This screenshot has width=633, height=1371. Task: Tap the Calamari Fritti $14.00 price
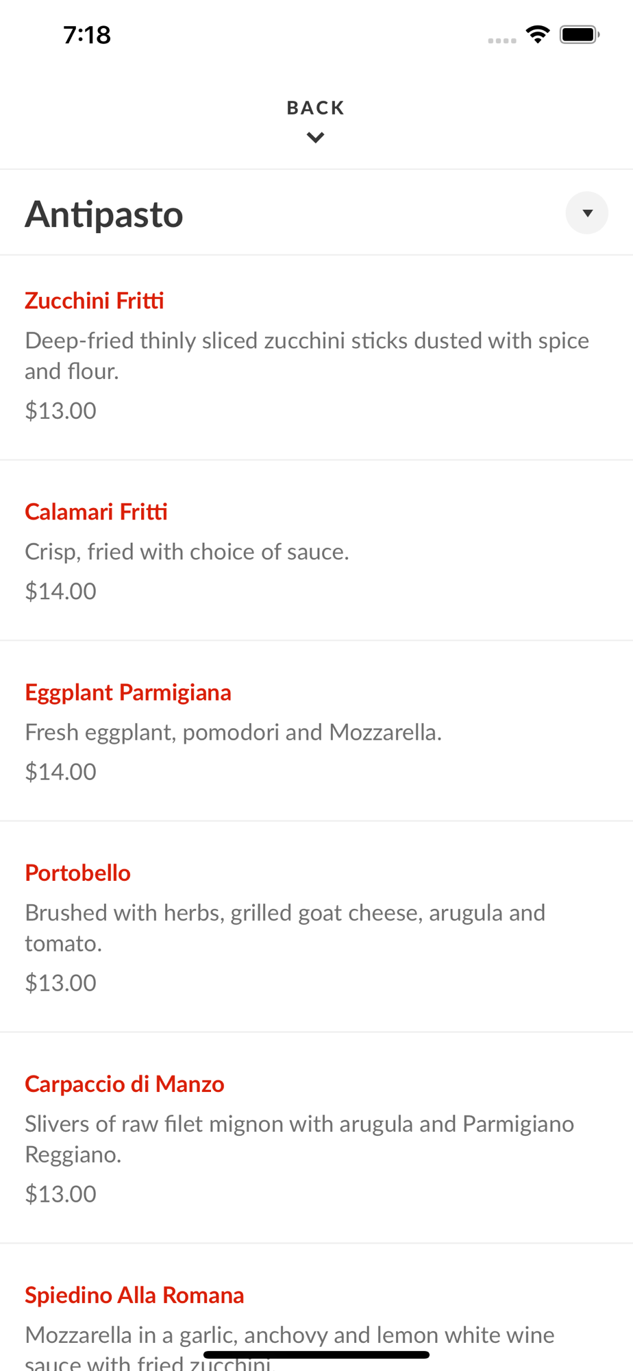[x=60, y=591]
